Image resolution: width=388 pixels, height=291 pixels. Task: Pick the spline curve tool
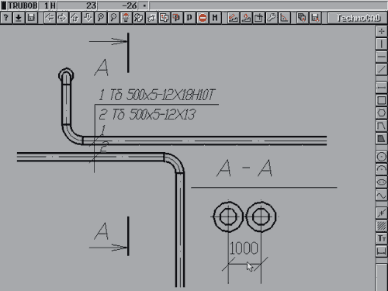point(381,195)
